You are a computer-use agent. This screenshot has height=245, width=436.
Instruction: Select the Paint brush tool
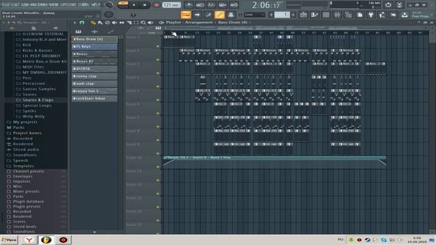(100, 22)
